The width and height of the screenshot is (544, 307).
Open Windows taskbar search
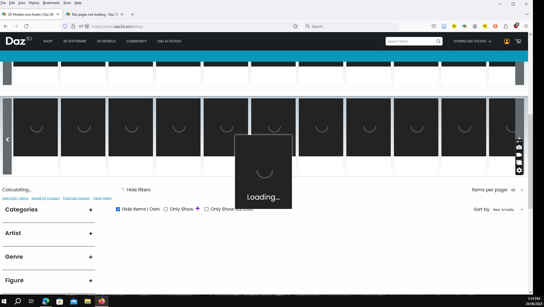point(18,301)
